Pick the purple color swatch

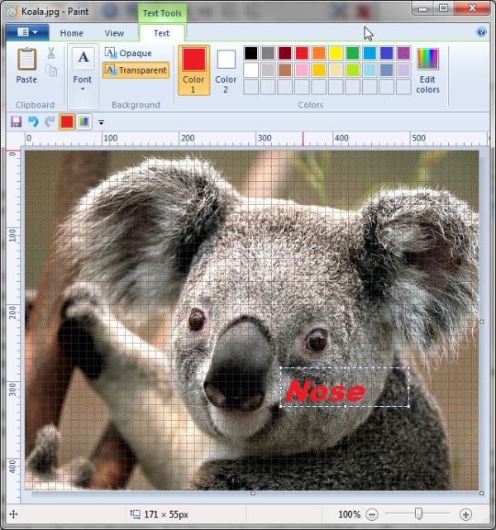(403, 54)
